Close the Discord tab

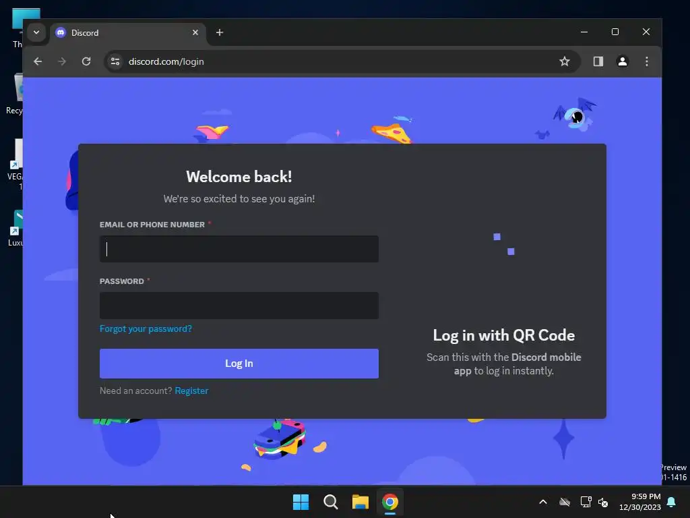point(195,32)
